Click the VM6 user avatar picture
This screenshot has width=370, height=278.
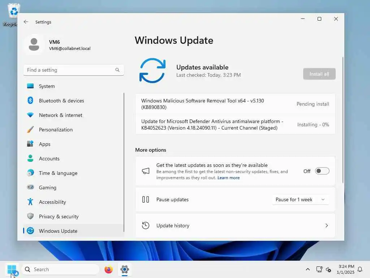coord(34,45)
